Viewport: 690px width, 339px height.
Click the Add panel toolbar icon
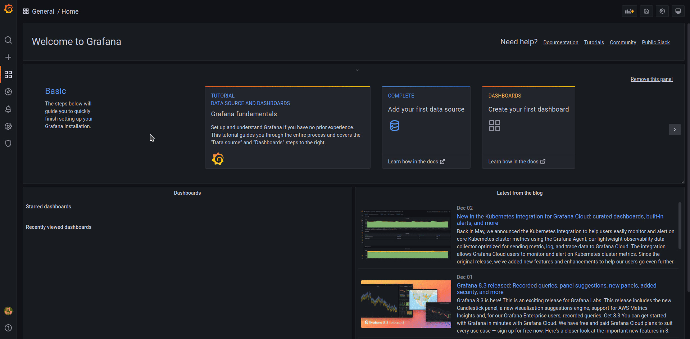629,11
